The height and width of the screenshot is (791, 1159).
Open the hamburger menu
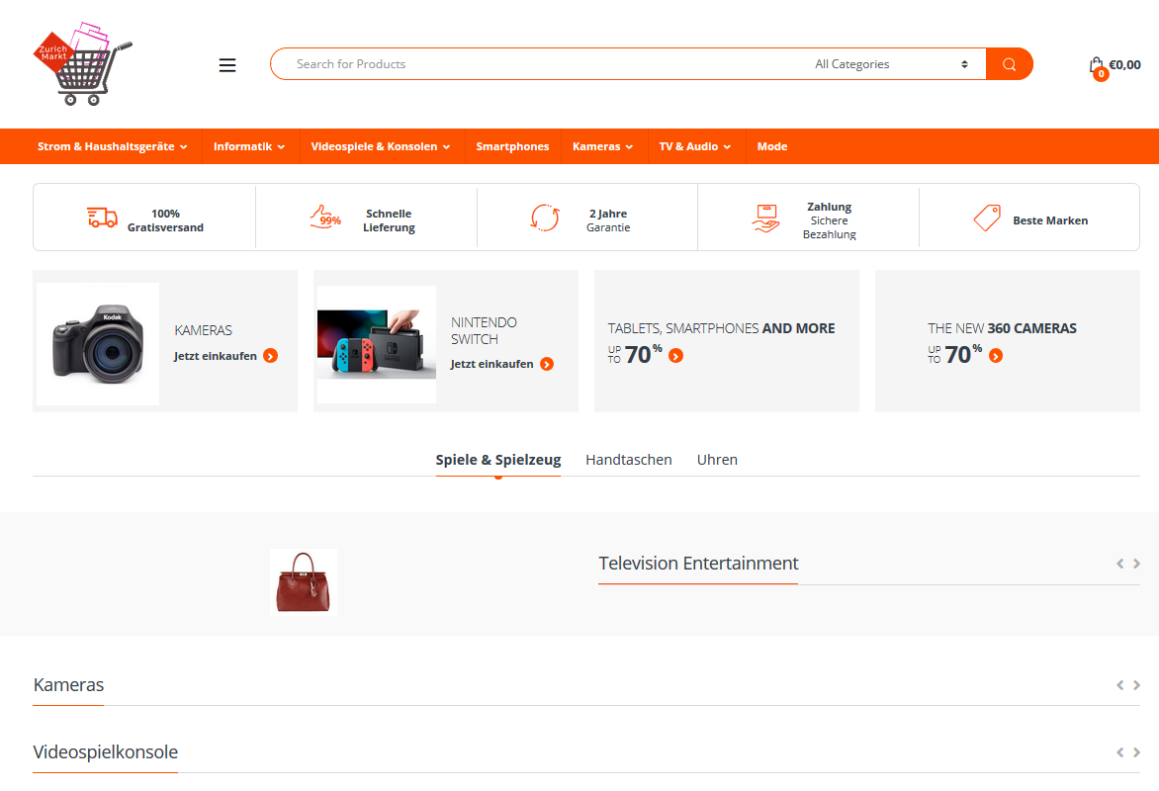(227, 65)
